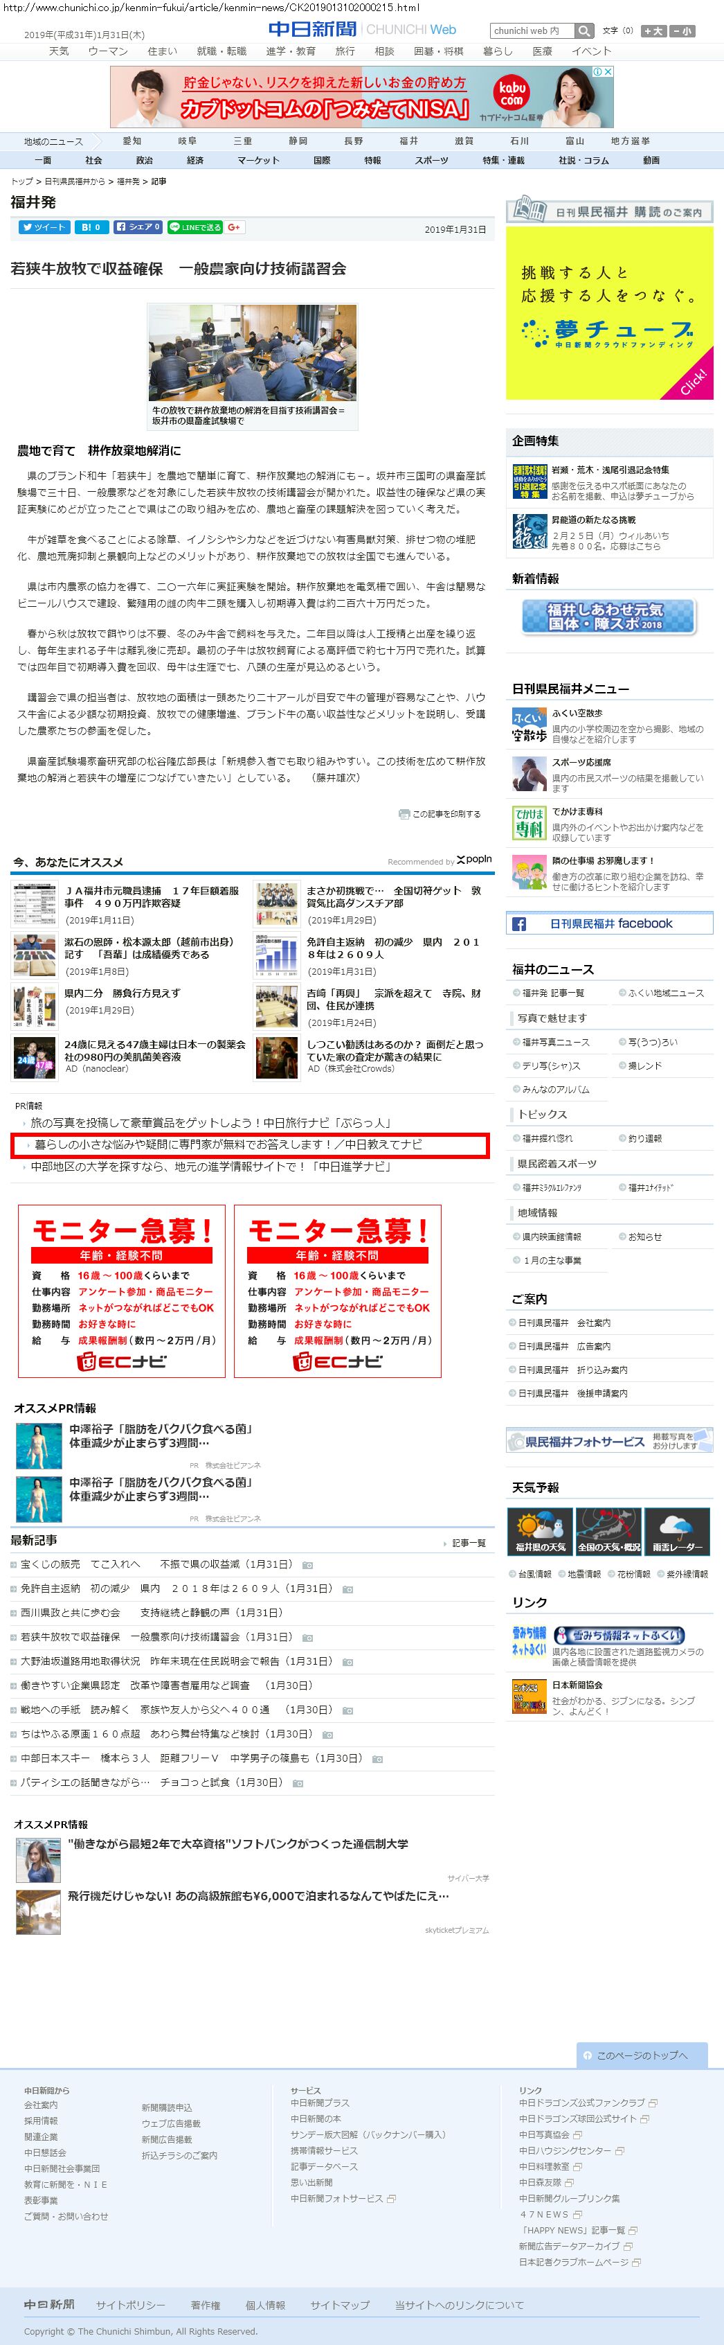Increase font size with the +大 button
The width and height of the screenshot is (724, 2345).
click(653, 31)
